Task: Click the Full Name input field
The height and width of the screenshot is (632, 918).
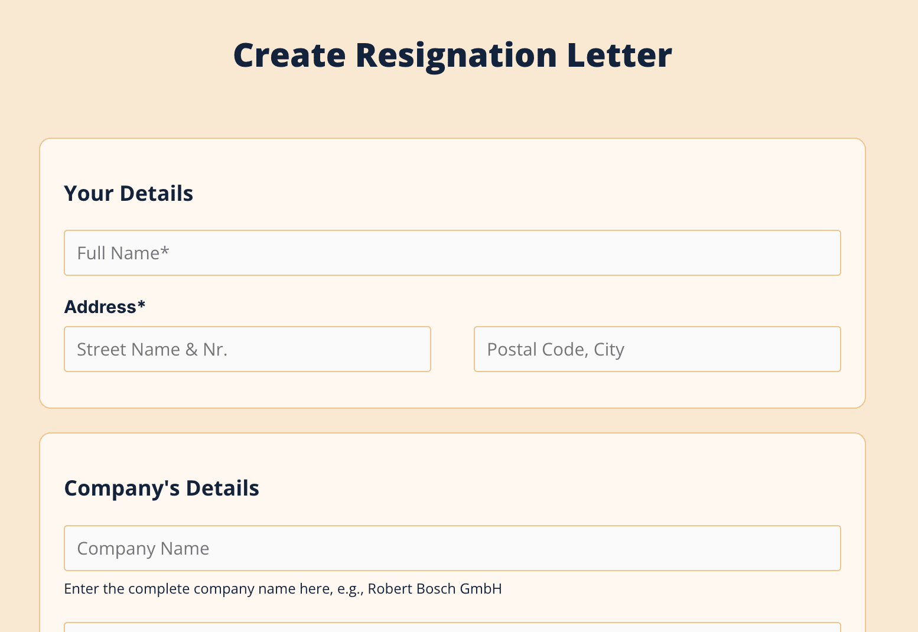Action: pos(452,253)
